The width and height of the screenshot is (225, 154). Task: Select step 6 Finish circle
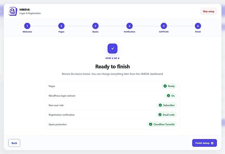pyautogui.click(x=198, y=26)
